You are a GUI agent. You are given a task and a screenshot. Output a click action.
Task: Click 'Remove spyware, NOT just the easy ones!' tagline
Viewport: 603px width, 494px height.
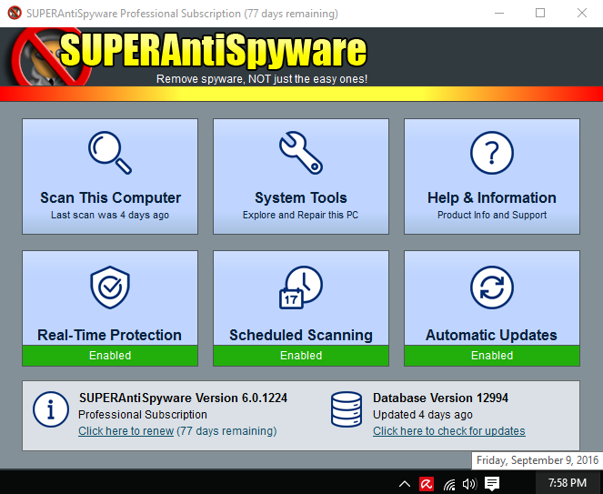[x=262, y=79]
